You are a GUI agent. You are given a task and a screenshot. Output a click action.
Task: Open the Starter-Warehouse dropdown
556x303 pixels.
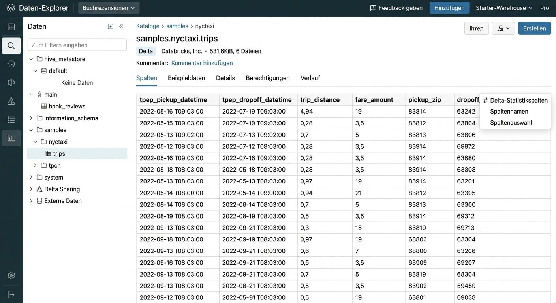pyautogui.click(x=504, y=8)
